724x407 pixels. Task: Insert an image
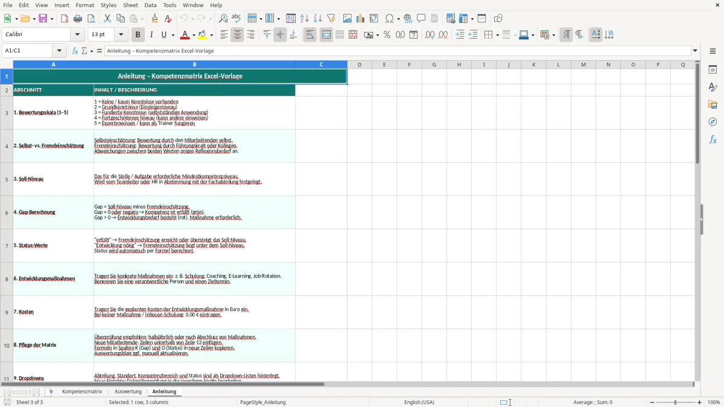pos(348,19)
